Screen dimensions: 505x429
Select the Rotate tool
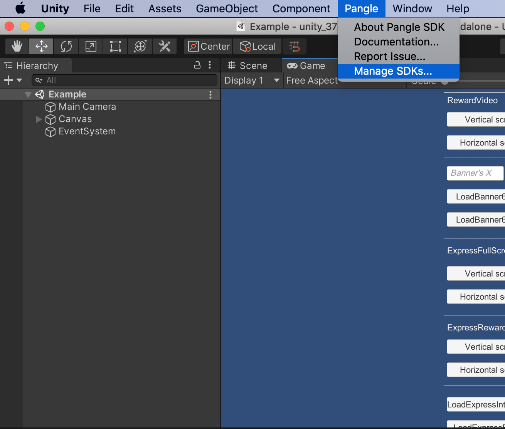pos(66,47)
